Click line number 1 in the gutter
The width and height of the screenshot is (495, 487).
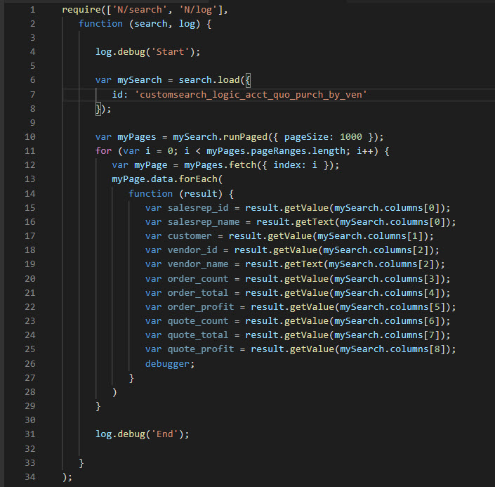coord(32,10)
